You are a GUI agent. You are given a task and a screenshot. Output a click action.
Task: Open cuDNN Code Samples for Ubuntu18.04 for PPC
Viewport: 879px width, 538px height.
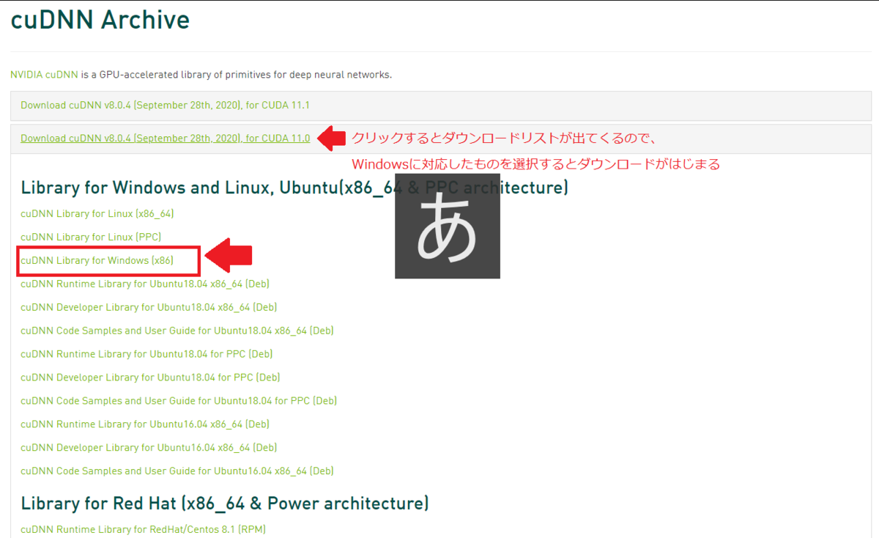click(x=179, y=401)
